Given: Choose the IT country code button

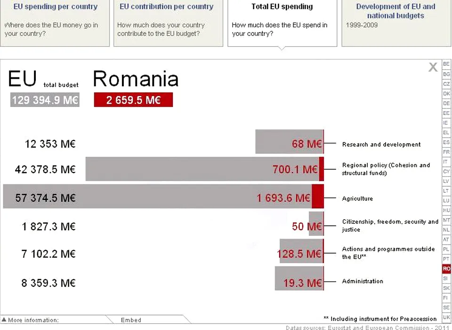Looking at the screenshot, I should 446,162.
